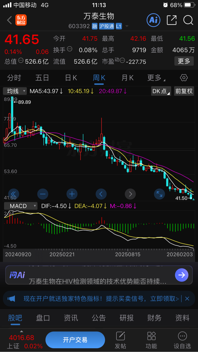Dismiss the promotion banner
This screenshot has height=352, width=198.
coord(187,299)
